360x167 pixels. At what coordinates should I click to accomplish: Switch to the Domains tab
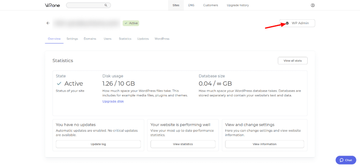tap(90, 39)
